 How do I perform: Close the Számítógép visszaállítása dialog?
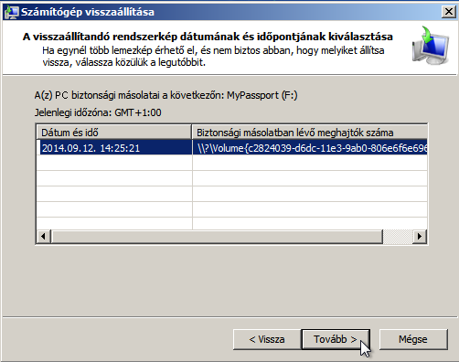[x=449, y=12]
